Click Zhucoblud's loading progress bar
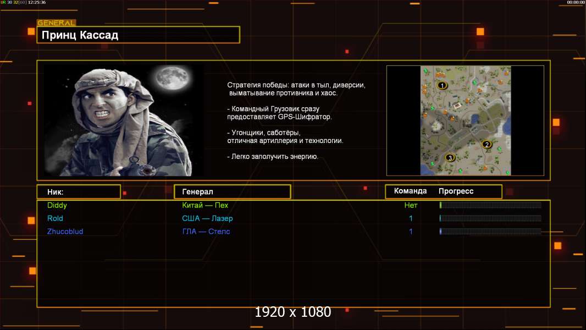 point(490,232)
